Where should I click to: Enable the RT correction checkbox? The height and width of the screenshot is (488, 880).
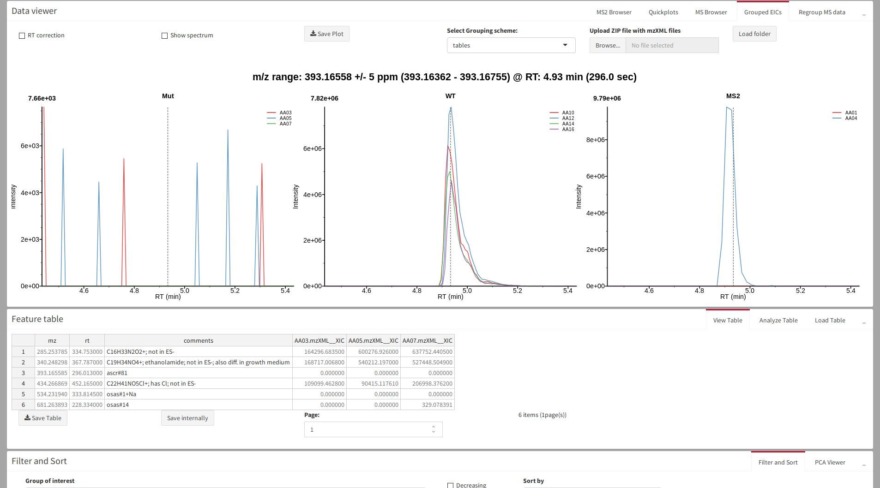[22, 36]
